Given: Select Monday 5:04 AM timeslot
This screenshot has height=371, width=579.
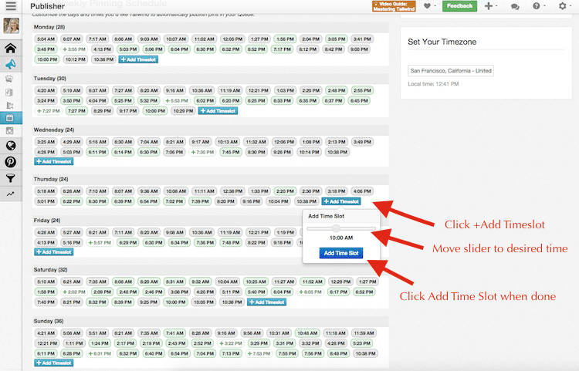Looking at the screenshot, I should coord(46,39).
